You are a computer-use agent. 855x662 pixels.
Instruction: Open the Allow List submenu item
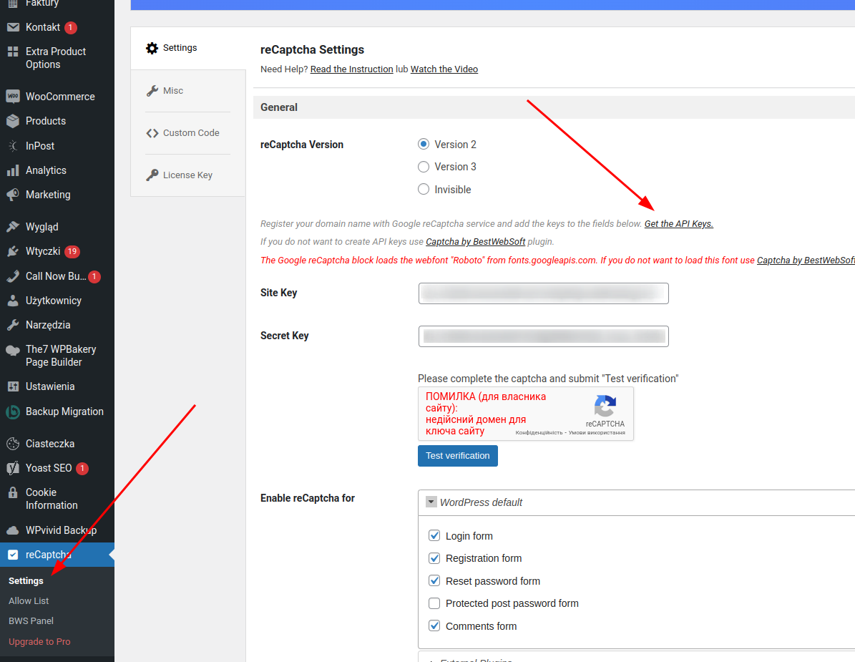click(x=29, y=601)
